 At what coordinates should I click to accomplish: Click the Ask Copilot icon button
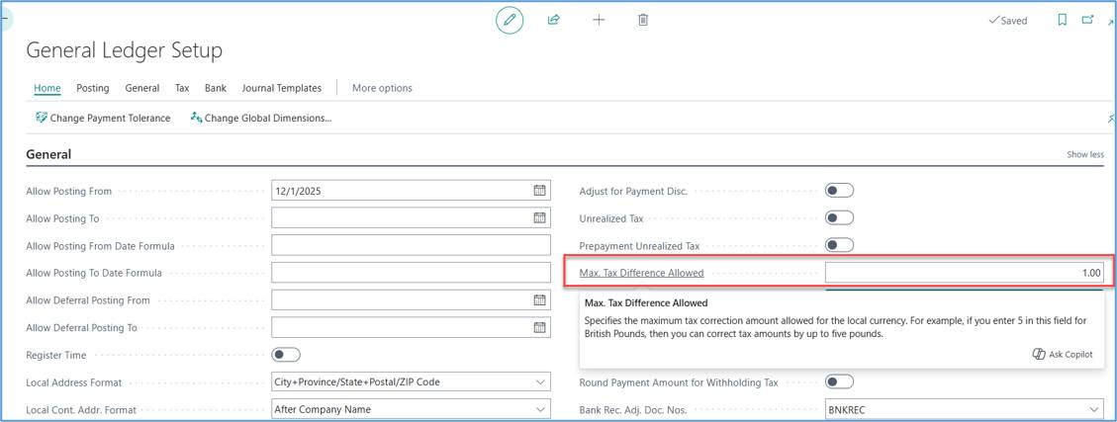[x=1063, y=354]
